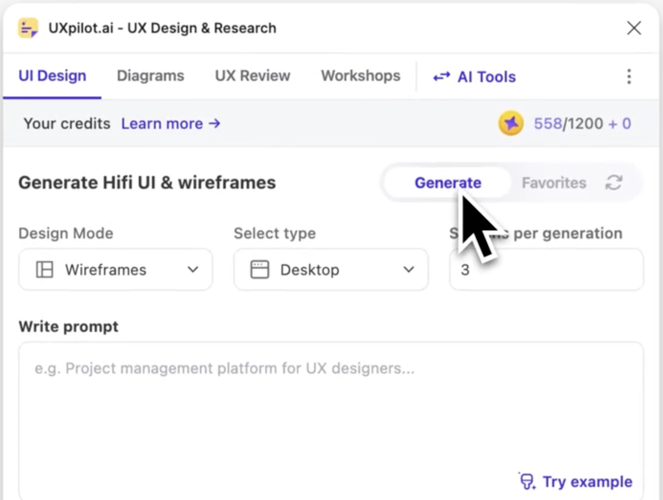Click the AI Tools swap arrows icon
This screenshot has width=663, height=500.
coord(441,77)
